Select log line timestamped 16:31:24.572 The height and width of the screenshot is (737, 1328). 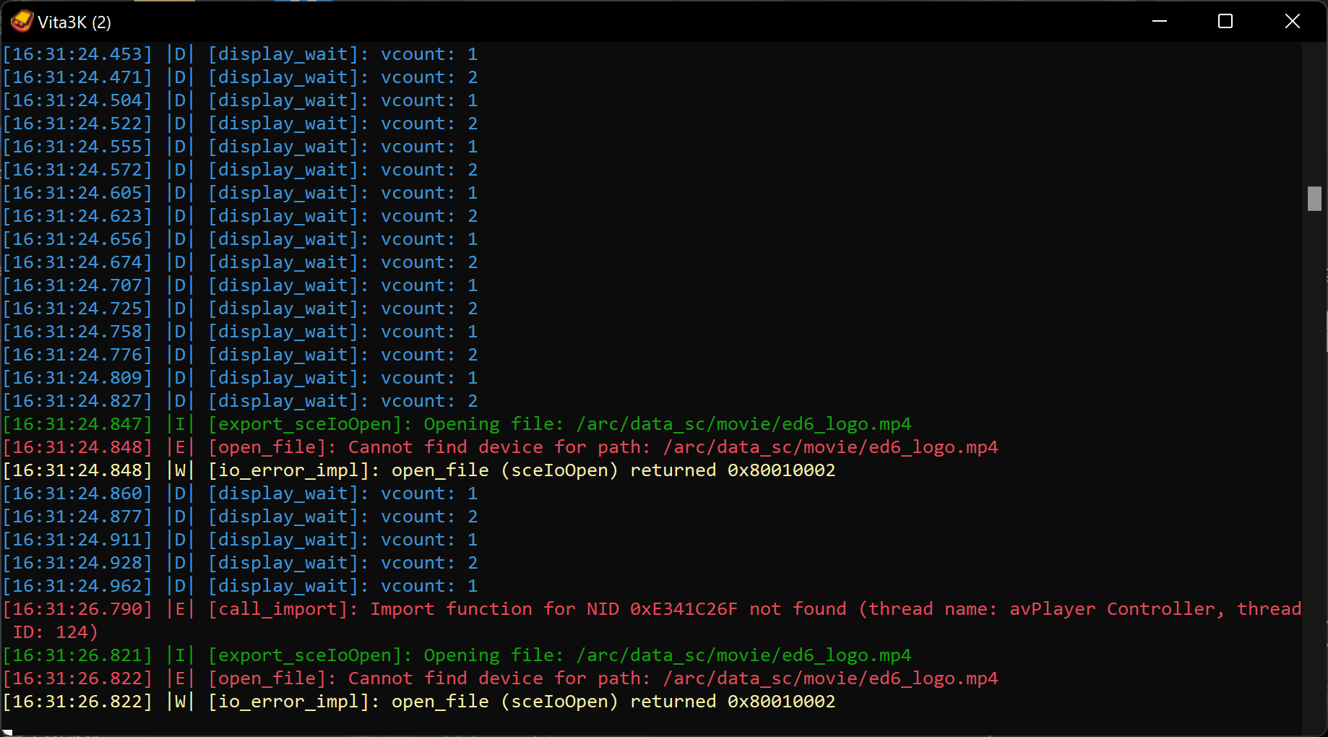pos(241,170)
